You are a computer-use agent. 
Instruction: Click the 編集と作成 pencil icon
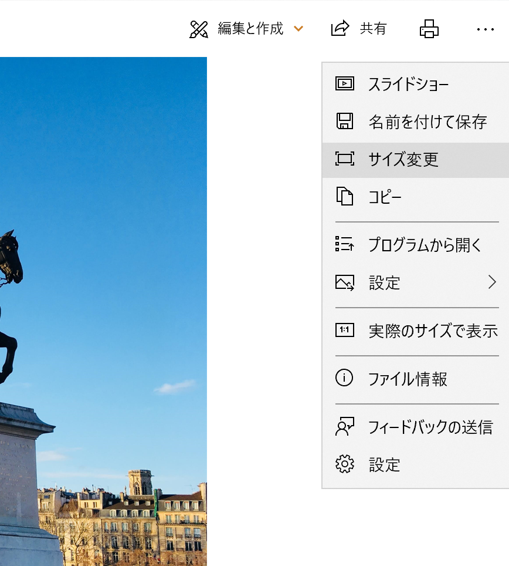point(199,29)
